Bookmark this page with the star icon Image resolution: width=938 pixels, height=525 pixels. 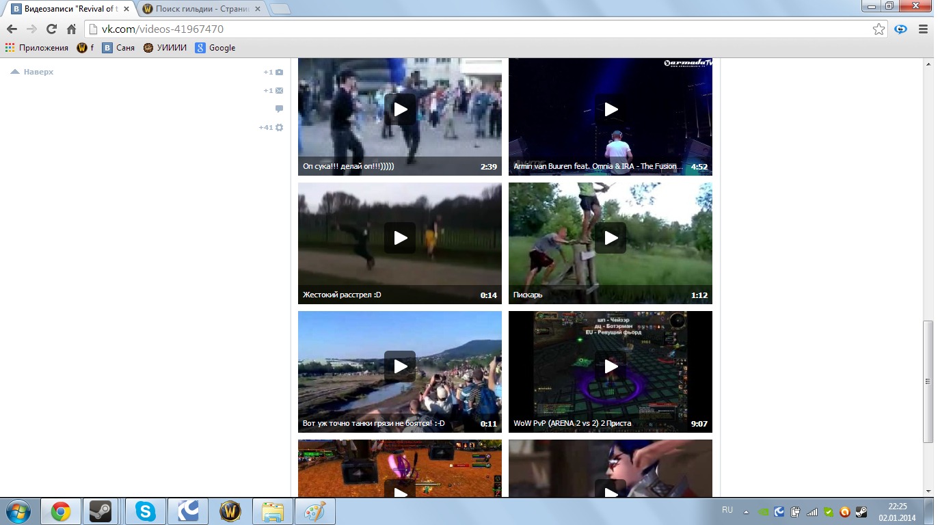pos(879,29)
